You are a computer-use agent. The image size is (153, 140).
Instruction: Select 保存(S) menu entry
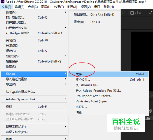[34, 51]
